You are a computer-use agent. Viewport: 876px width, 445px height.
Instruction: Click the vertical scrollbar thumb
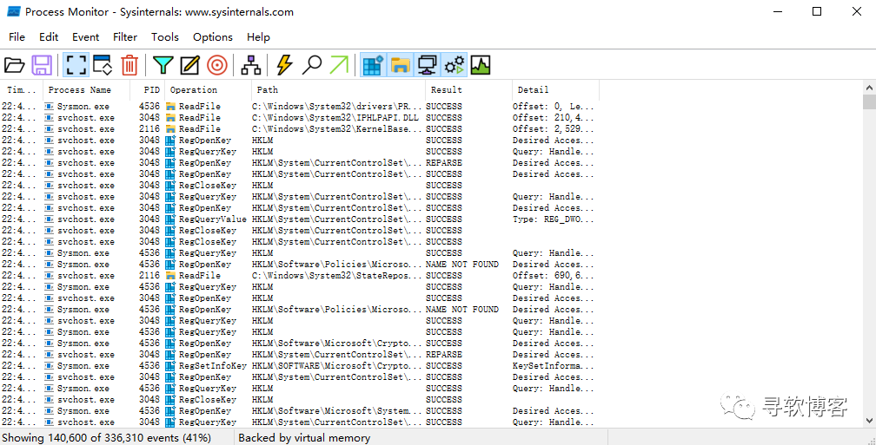(869, 102)
